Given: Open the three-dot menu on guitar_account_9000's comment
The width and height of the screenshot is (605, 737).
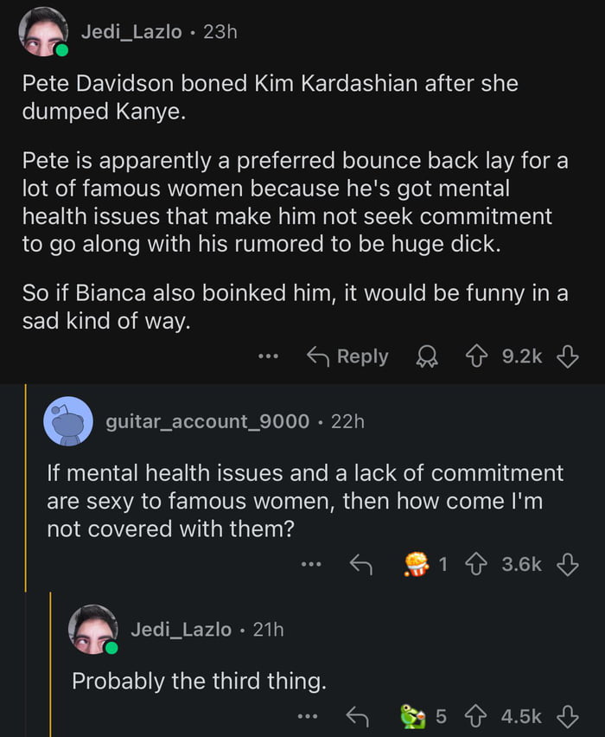Looking at the screenshot, I should tap(309, 565).
